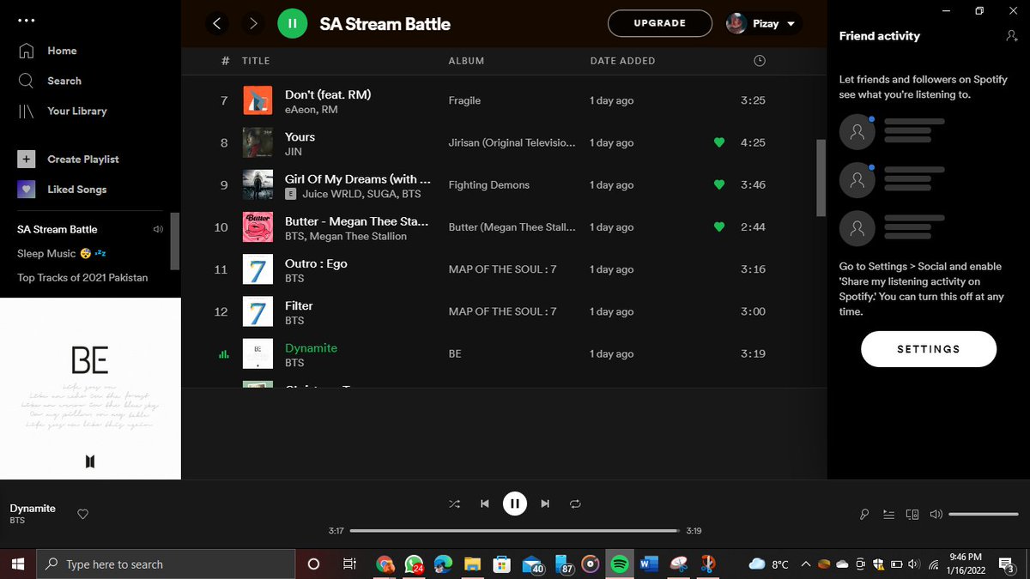Go back with the left arrow navigation button
1030x579 pixels.
pos(216,23)
